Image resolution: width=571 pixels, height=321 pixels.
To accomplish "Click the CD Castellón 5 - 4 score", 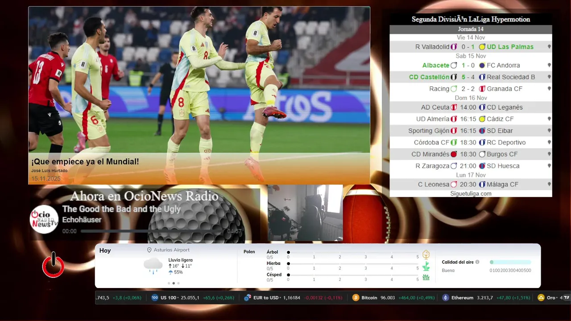I will point(468,77).
